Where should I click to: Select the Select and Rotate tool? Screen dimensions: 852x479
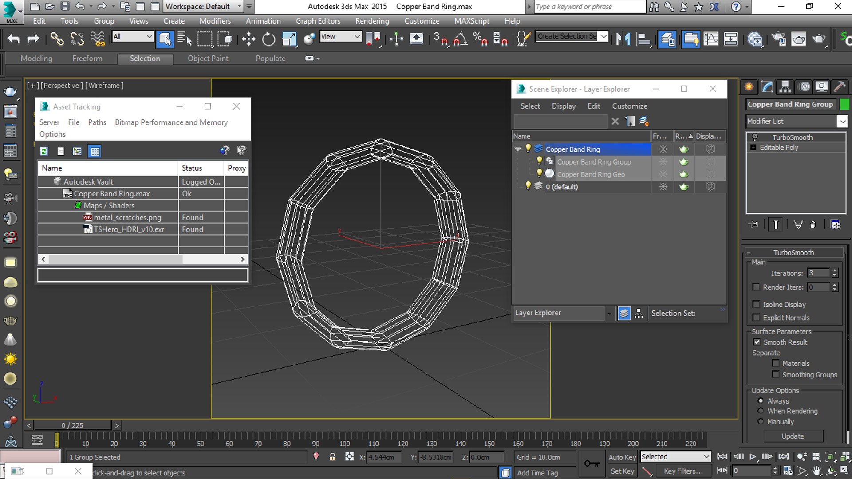coord(268,39)
